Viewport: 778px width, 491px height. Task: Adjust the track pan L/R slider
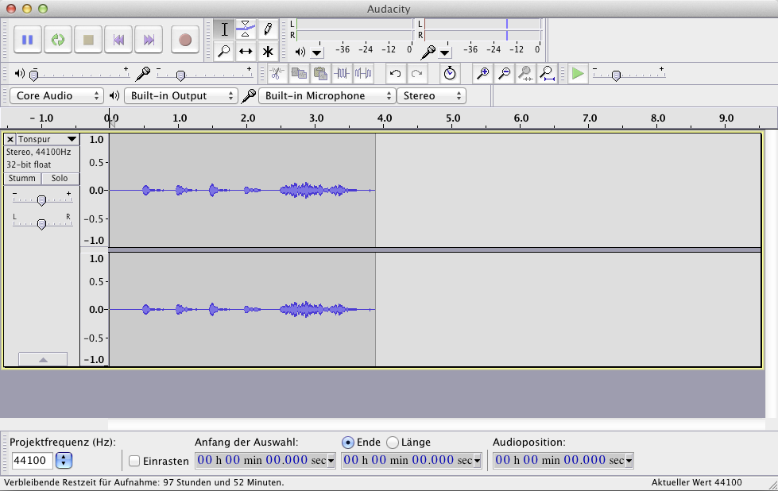click(42, 224)
